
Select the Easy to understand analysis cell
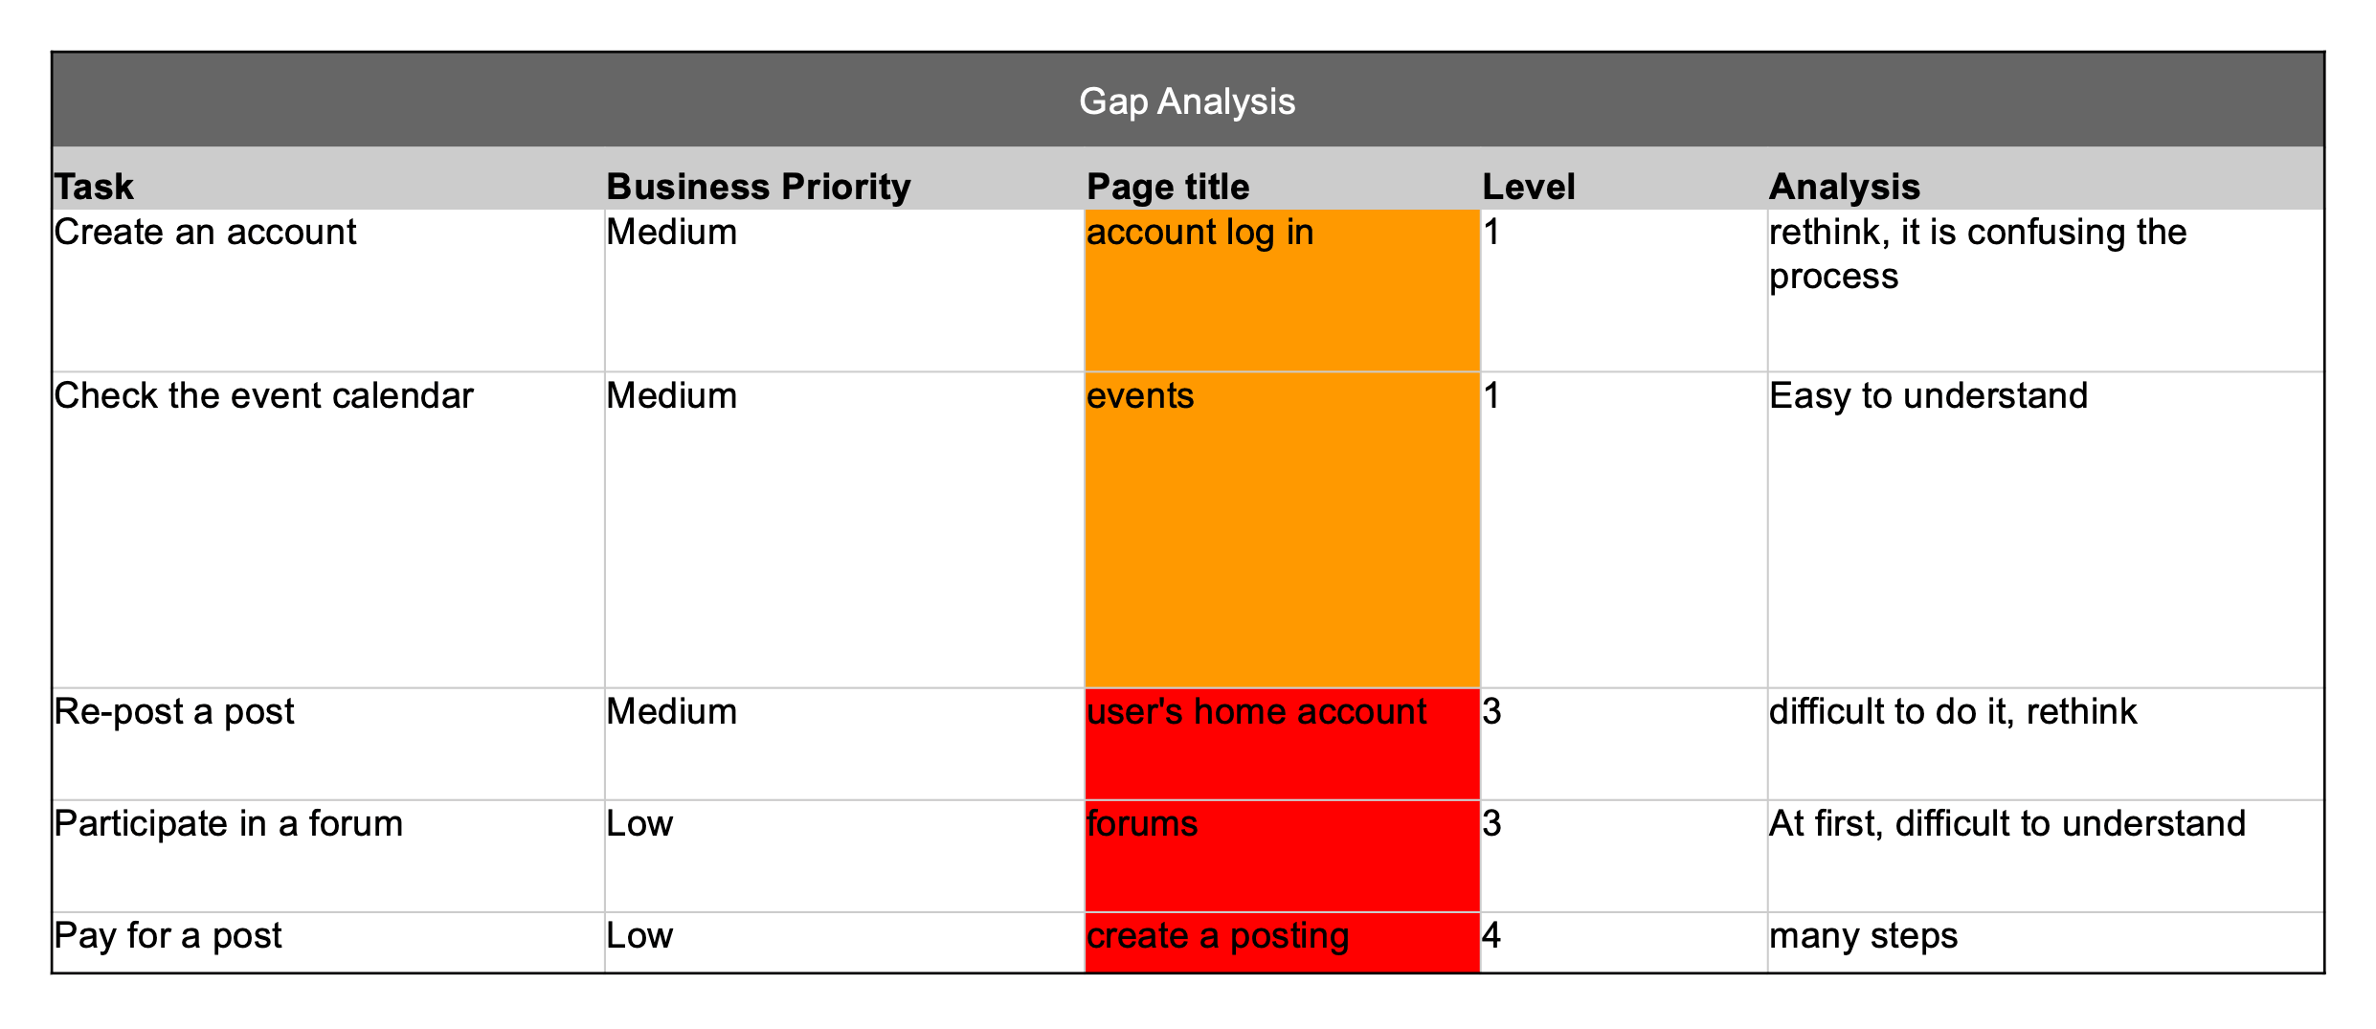coord(1928,396)
